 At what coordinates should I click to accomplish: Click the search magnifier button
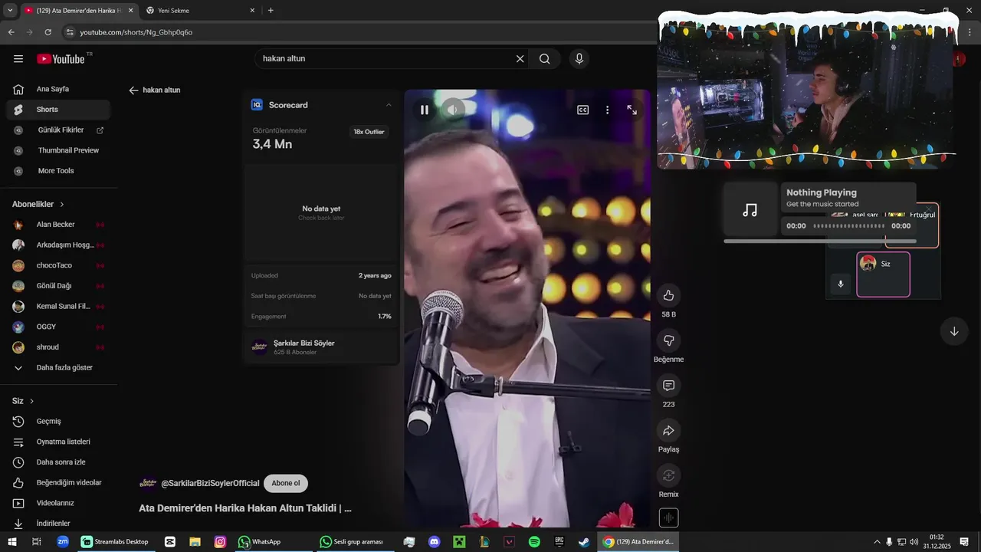click(x=544, y=59)
